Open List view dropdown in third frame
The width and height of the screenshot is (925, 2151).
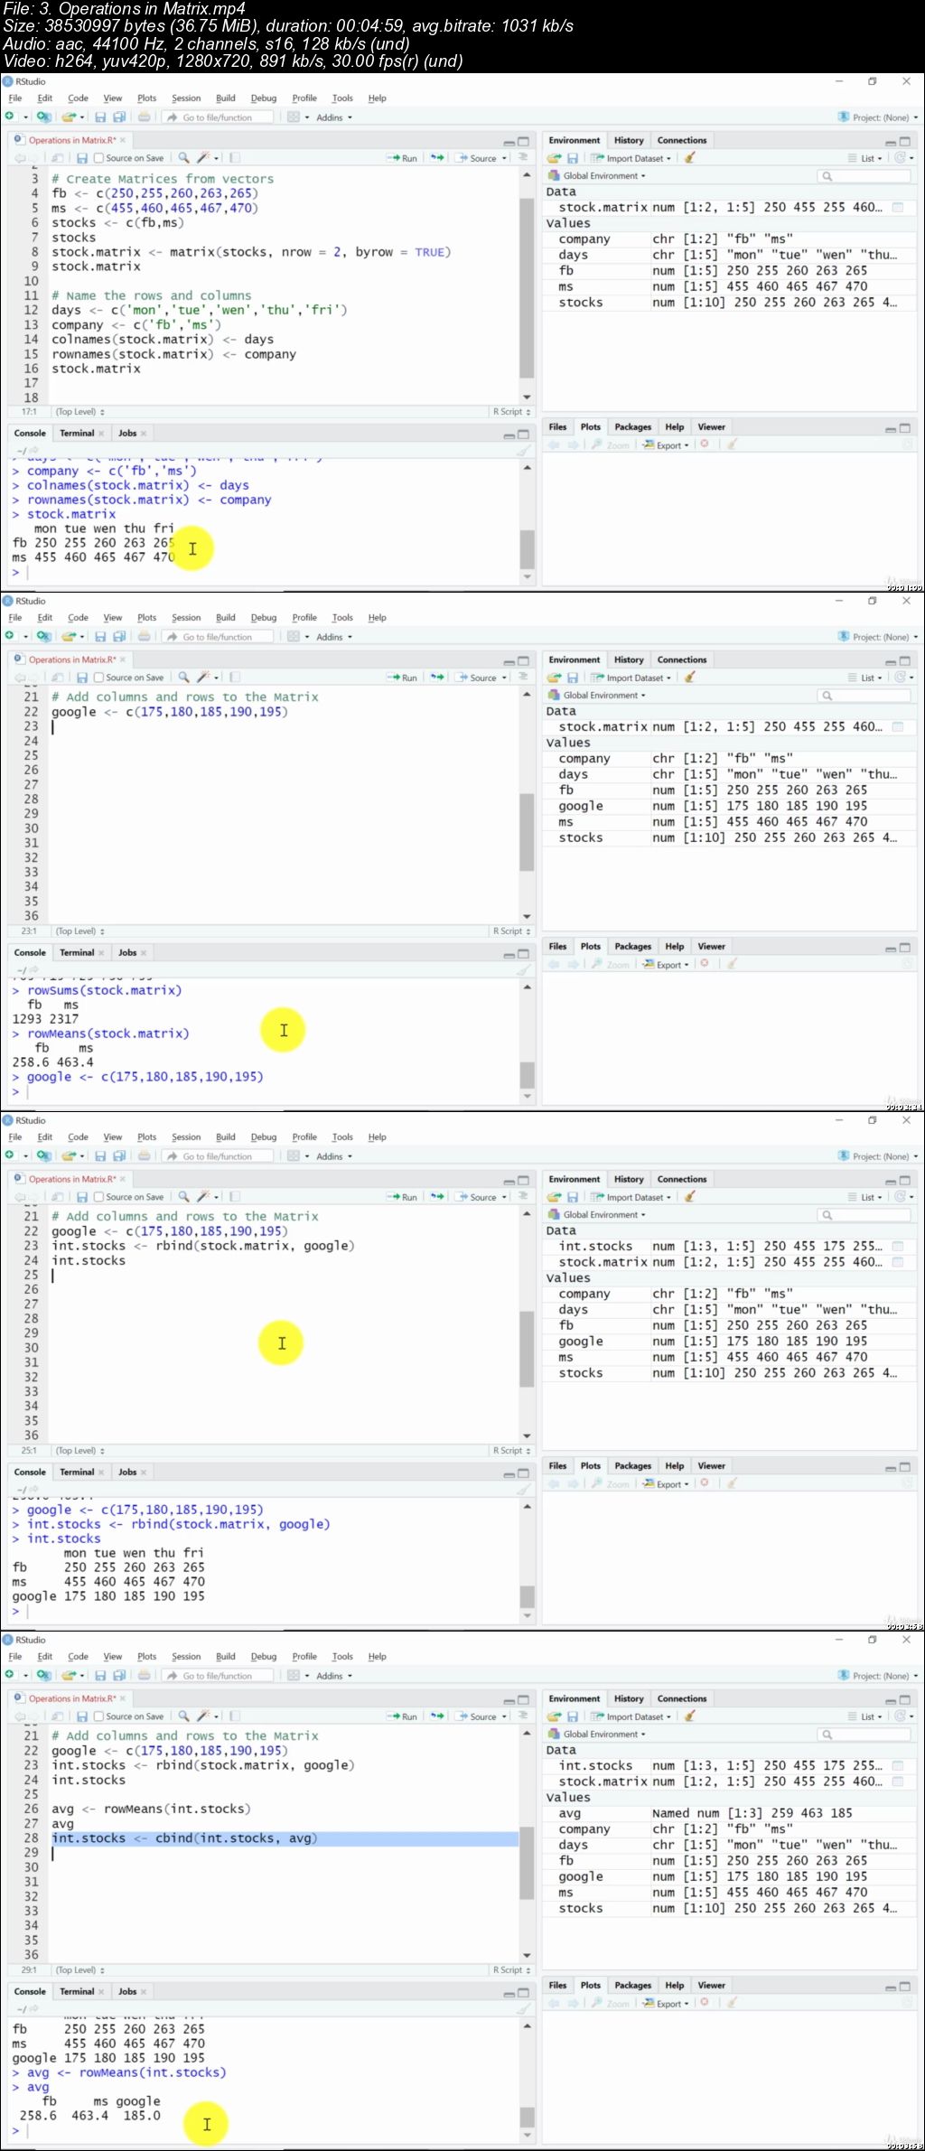pyautogui.click(x=865, y=1197)
